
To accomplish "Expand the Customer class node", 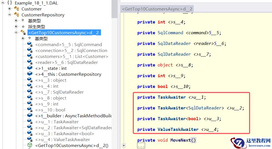I will click(9, 9).
